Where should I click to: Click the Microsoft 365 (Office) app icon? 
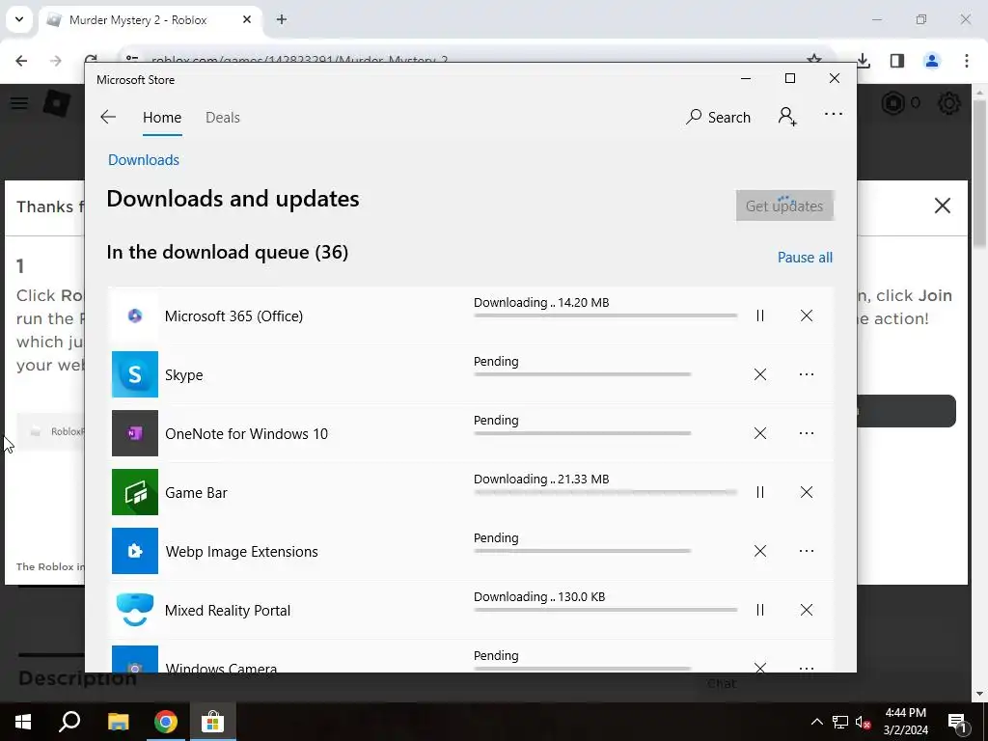135,316
